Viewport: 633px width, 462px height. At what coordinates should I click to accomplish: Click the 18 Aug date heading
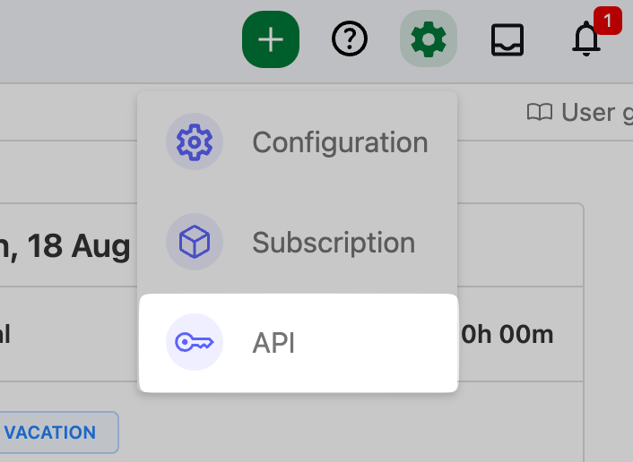click(76, 245)
